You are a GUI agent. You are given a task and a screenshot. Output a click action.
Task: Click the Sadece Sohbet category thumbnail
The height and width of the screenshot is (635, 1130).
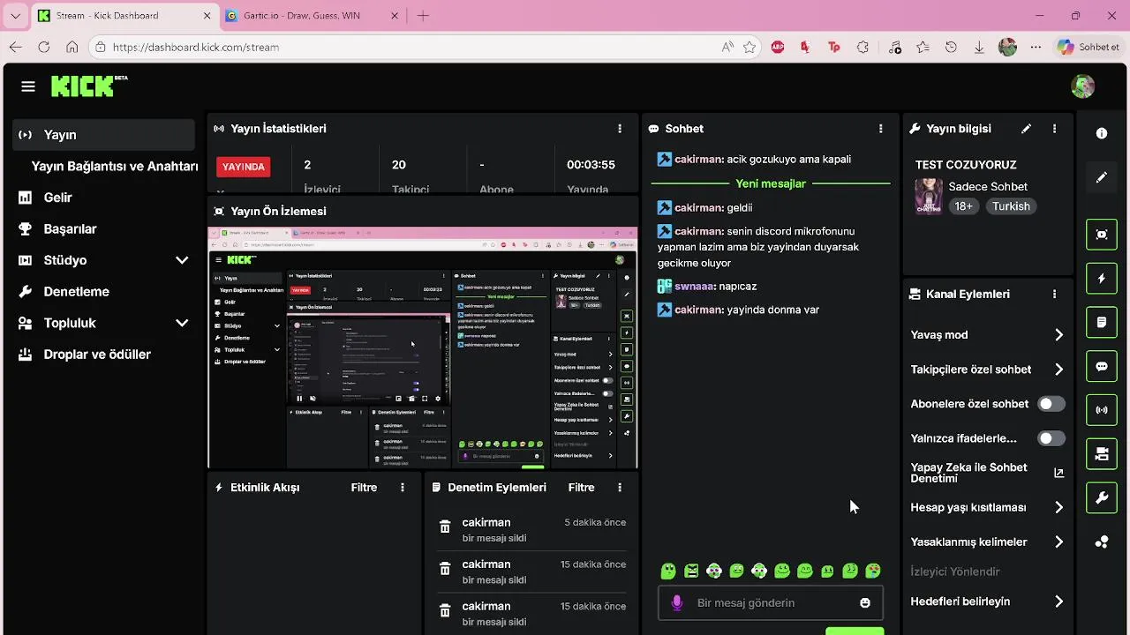coord(929,196)
